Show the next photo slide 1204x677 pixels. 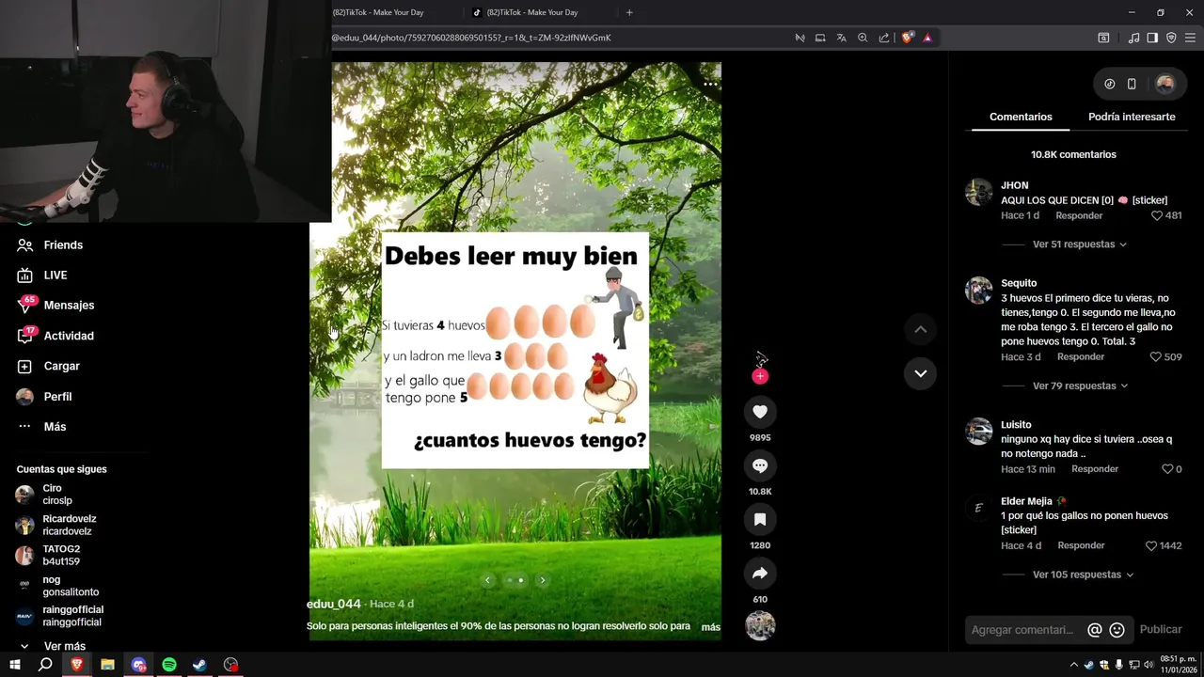click(x=543, y=580)
